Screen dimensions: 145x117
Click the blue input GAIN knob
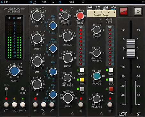(x=14, y=71)
